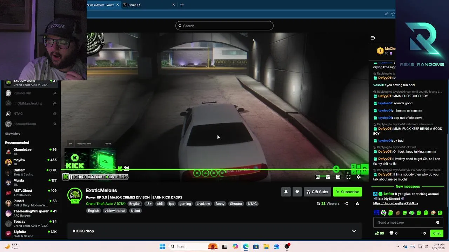The image size is (449, 252).
Task: Open the video player settings gear
Action: [x=358, y=177]
